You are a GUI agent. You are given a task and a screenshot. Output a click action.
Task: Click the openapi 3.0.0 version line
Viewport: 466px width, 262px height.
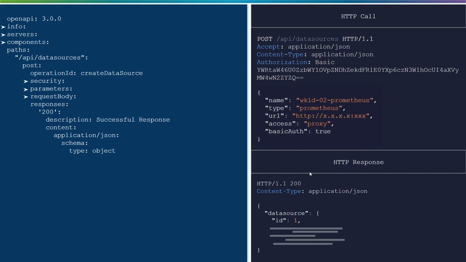click(x=34, y=19)
